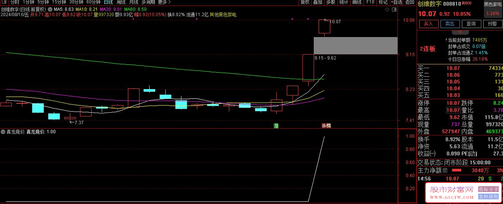503x204 pixels.
Task: Add stock via +自选 button
Action: tap(397, 2)
